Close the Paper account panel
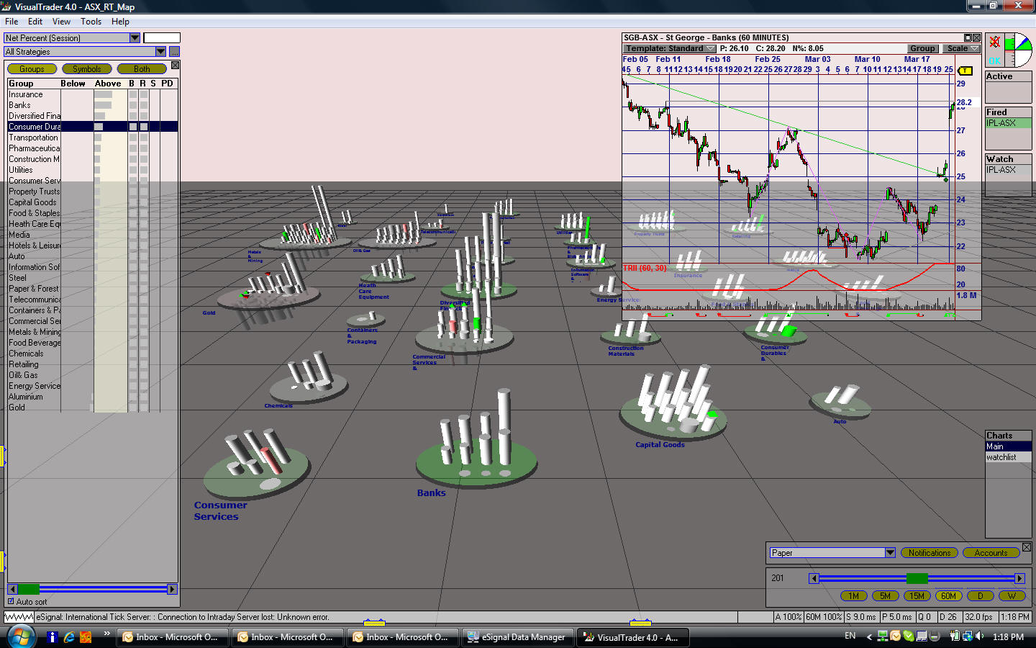Viewport: 1036px width, 648px height. coord(1027,547)
